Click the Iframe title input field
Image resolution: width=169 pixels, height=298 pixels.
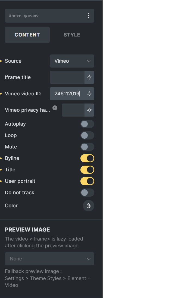point(67,77)
